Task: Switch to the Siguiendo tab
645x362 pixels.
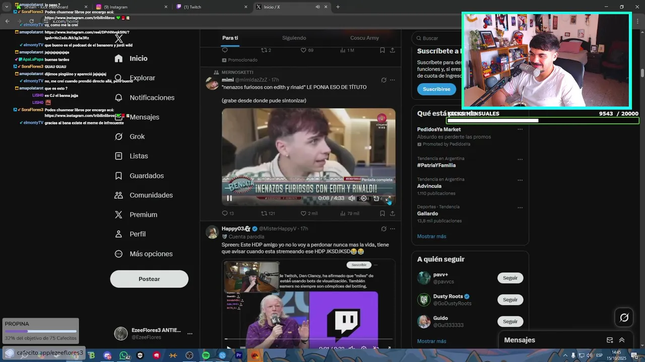Action: pos(294,38)
